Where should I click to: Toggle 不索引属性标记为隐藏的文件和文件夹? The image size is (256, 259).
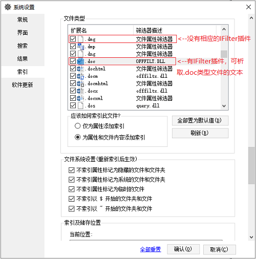(72, 170)
